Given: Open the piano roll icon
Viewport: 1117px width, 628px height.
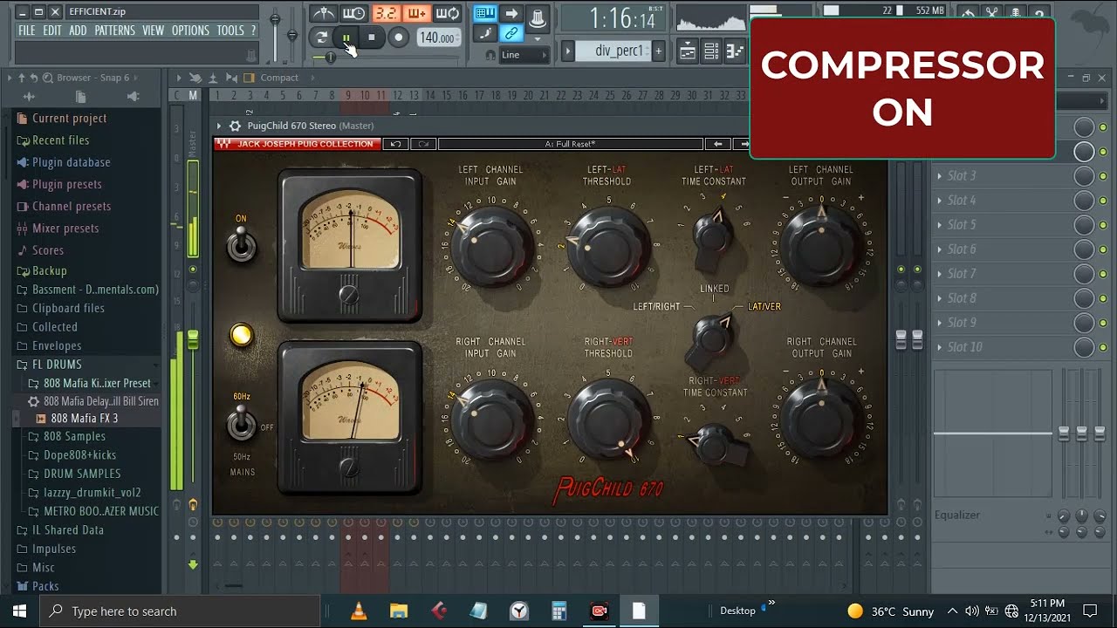Looking at the screenshot, I should 735,51.
